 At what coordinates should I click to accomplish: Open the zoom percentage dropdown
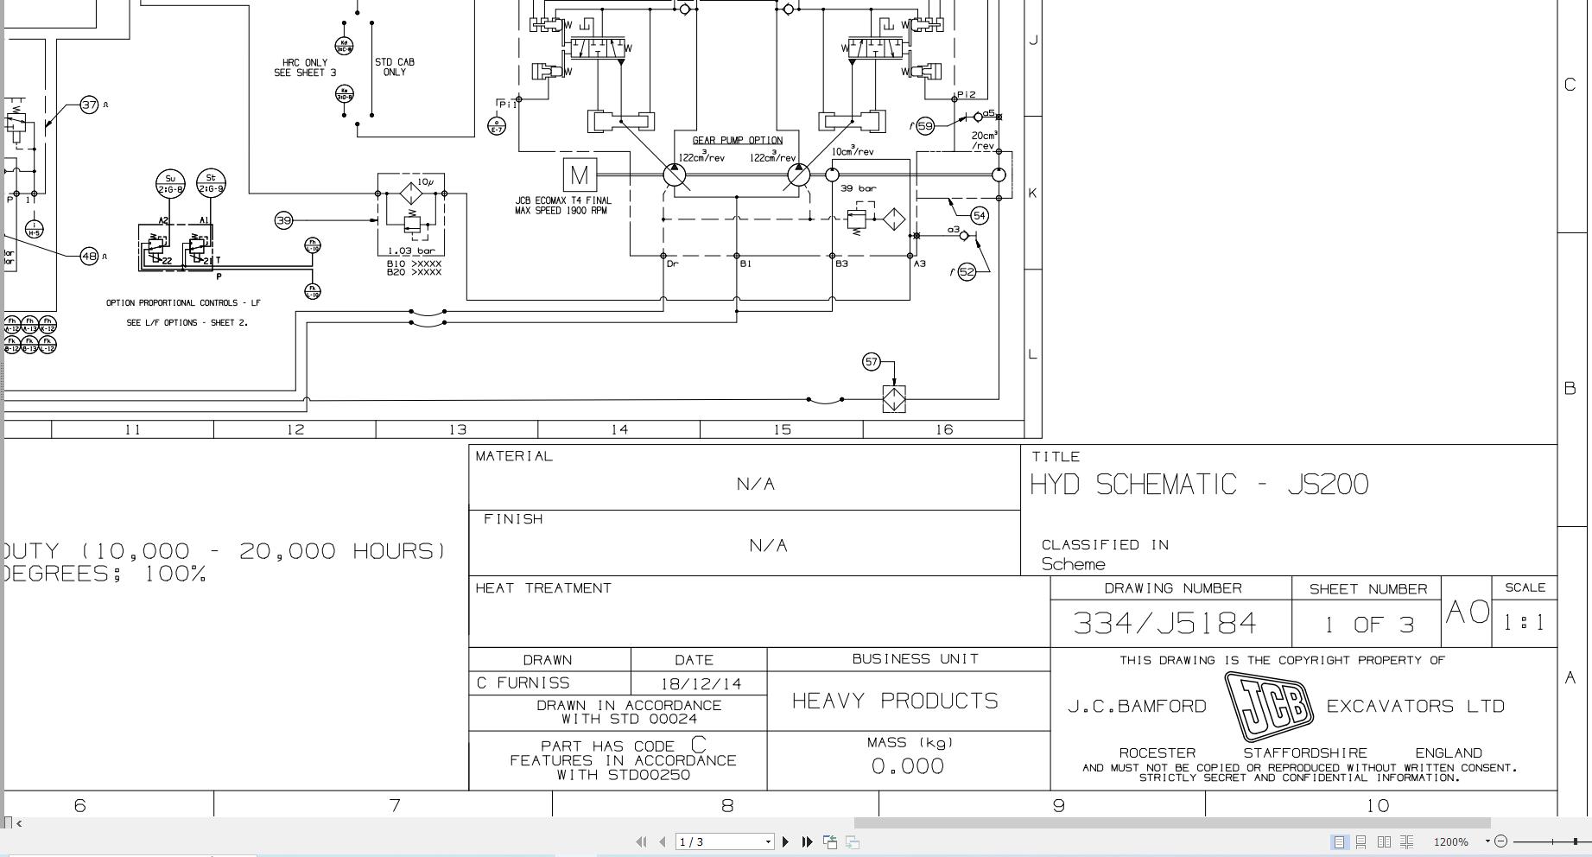[x=1487, y=841]
